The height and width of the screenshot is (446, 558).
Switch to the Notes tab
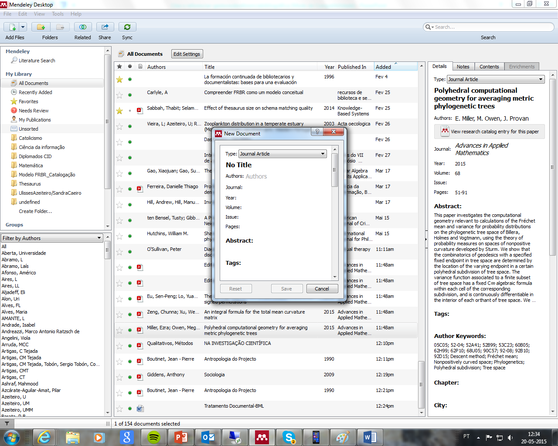point(463,67)
